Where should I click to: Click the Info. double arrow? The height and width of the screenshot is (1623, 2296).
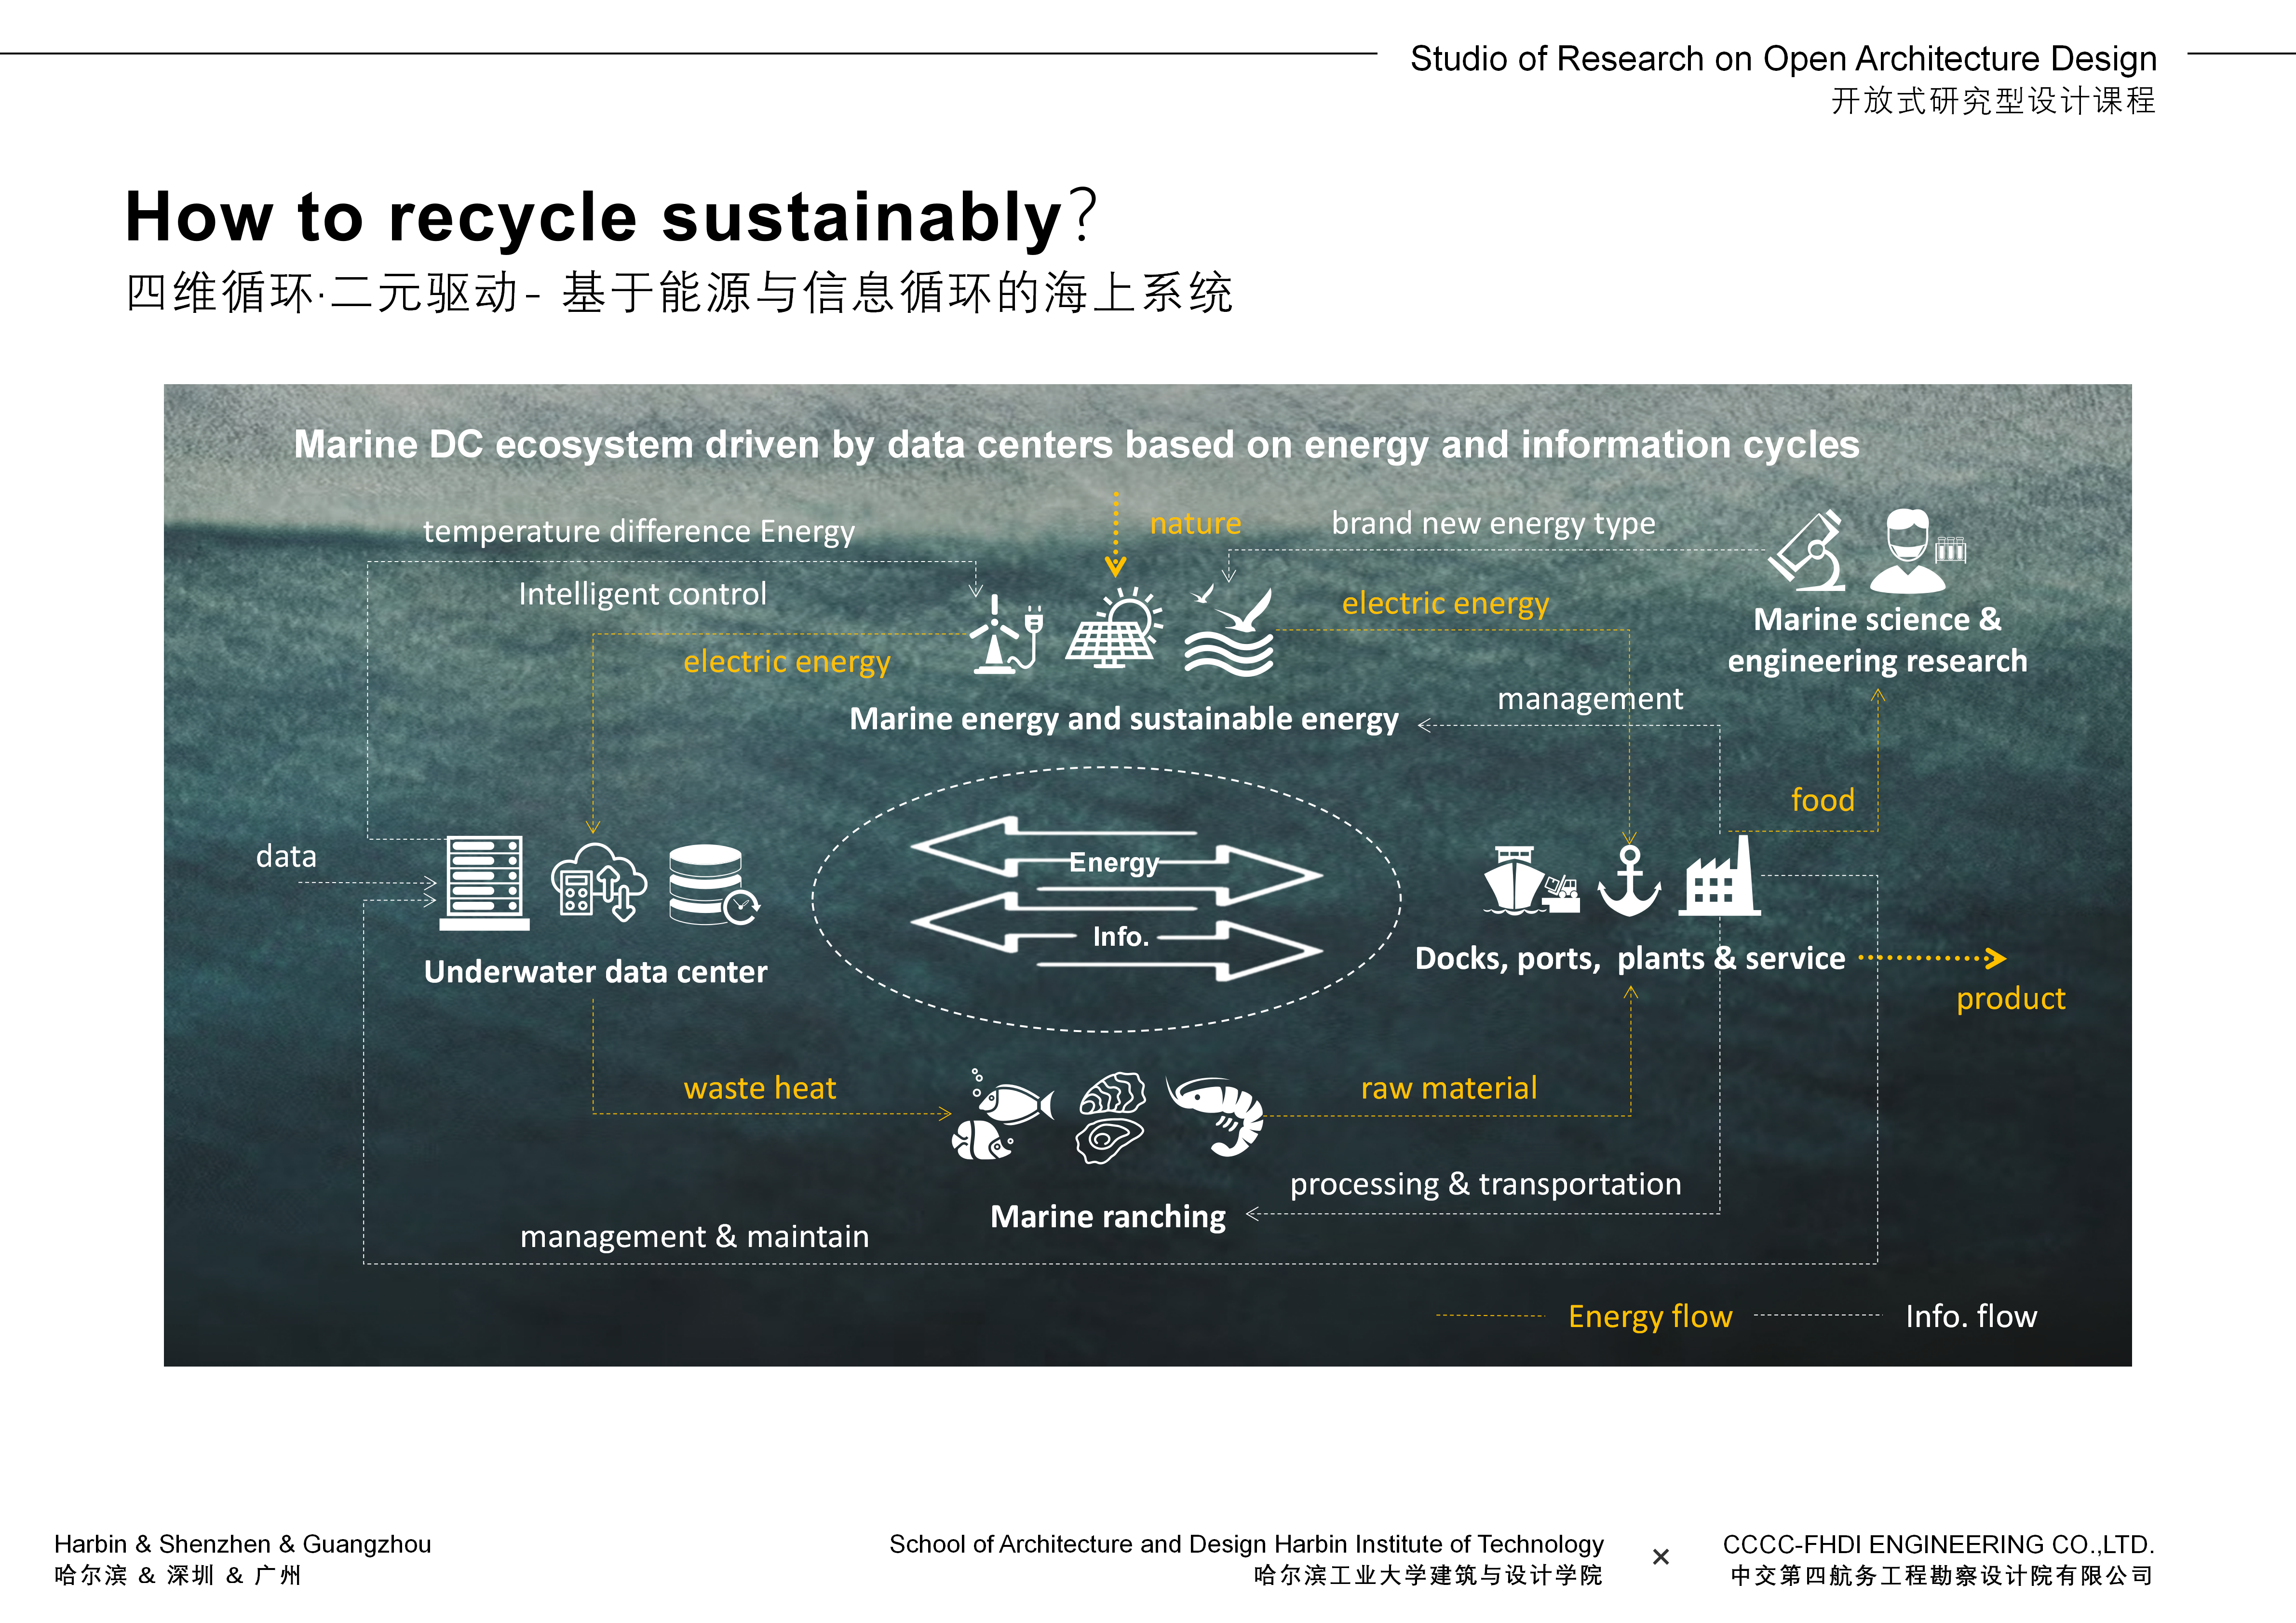click(x=1118, y=937)
